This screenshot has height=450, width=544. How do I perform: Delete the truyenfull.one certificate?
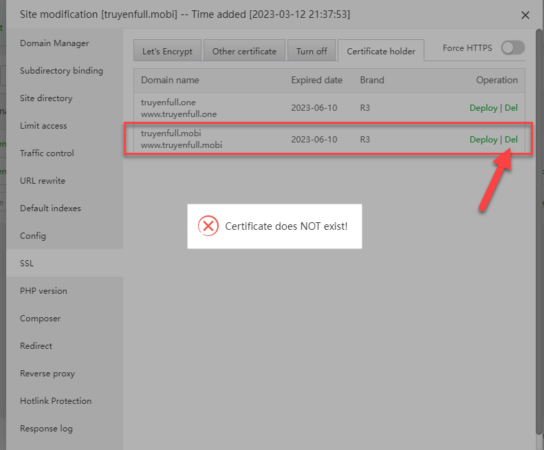click(x=511, y=108)
